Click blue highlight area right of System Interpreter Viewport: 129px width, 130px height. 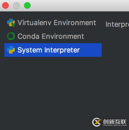point(91,50)
